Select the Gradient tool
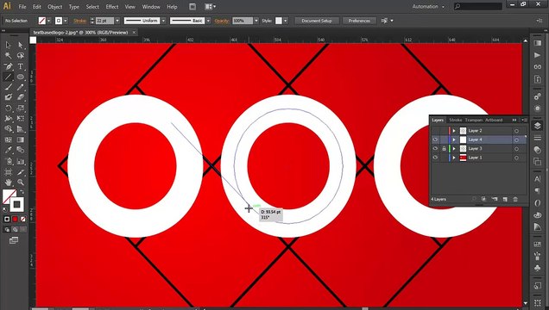The image size is (549, 310). pyautogui.click(x=21, y=139)
